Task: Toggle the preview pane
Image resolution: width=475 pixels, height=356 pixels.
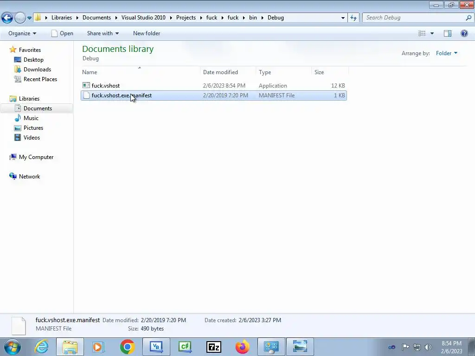Action: coord(448,33)
